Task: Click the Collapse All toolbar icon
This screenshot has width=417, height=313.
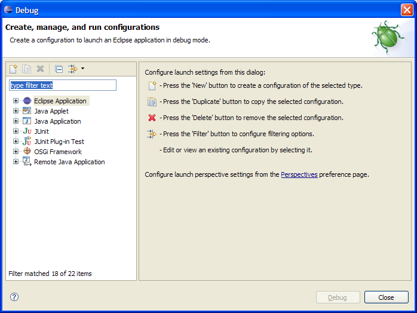Action: [x=59, y=69]
